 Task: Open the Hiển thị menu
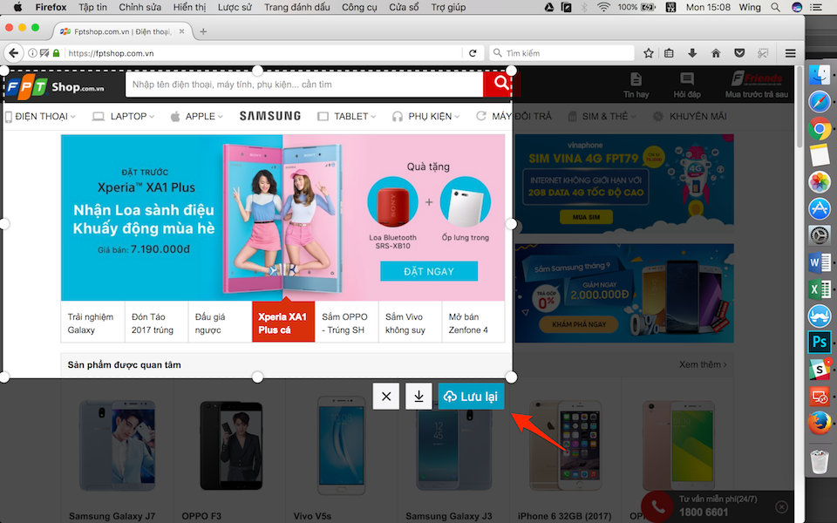click(189, 7)
